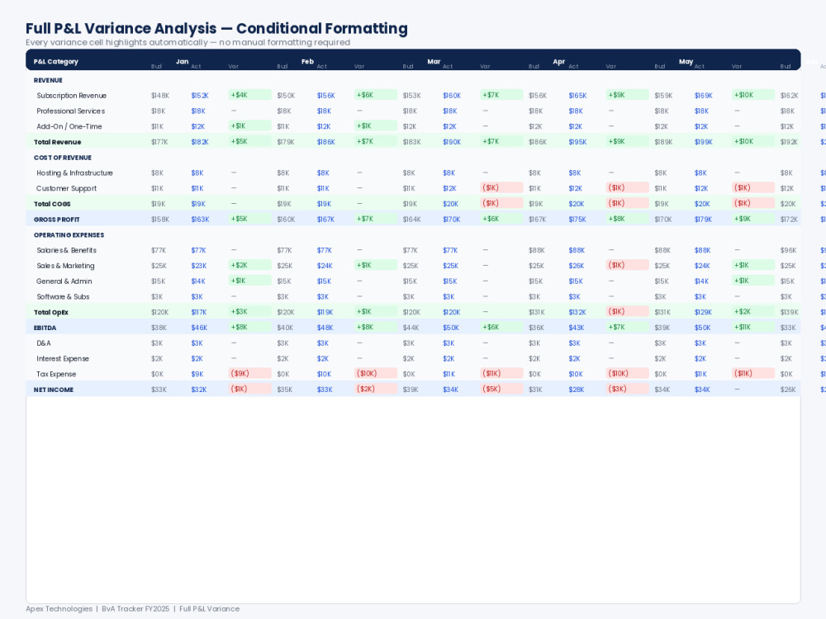Select the Jan month header
Image resolution: width=826 pixels, height=619 pixels.
pos(183,62)
